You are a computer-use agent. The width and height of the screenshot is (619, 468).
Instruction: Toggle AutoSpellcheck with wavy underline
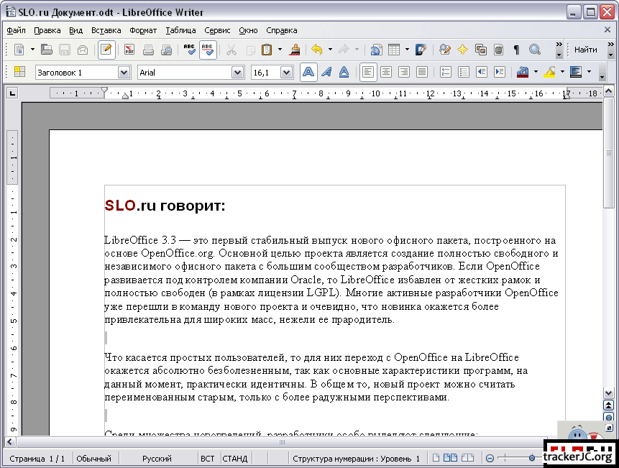(x=208, y=50)
